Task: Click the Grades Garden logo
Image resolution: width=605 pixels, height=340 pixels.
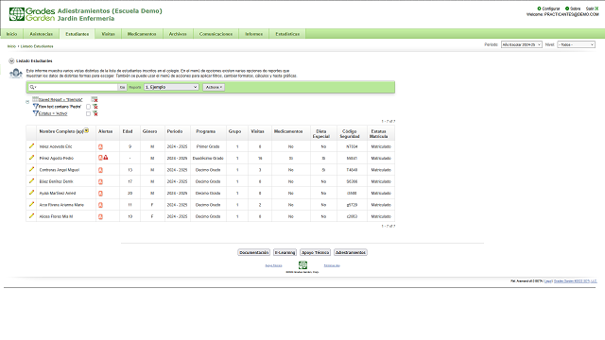Action: tap(32, 14)
